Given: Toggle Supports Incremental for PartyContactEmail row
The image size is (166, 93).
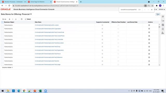Looking at the screenshot, I should [102, 32].
